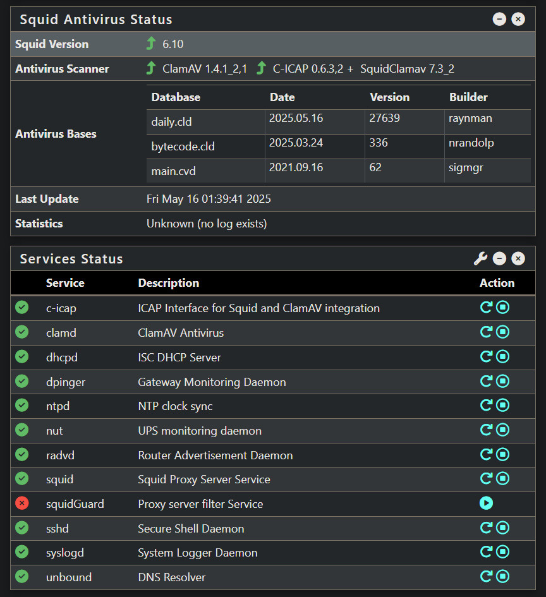Click the 'Router Advertisement Daemon' description
The image size is (546, 597).
click(x=215, y=455)
